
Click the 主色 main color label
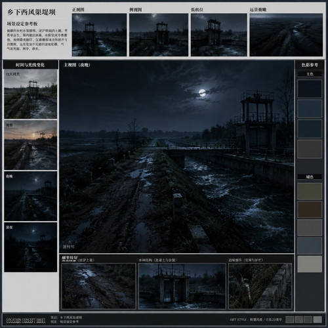[x=310, y=74]
